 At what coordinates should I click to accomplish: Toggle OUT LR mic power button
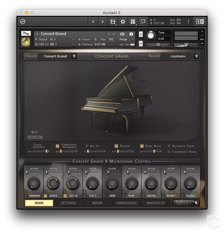click(x=65, y=196)
